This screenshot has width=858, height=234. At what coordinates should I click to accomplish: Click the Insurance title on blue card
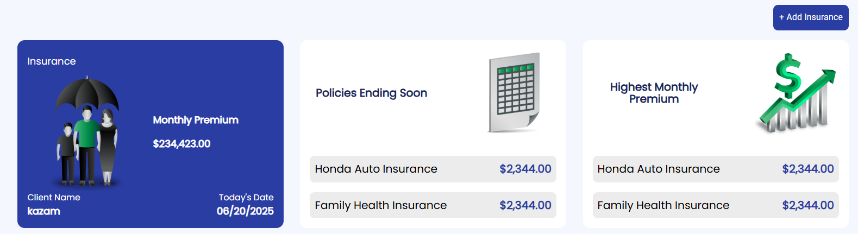coord(52,61)
